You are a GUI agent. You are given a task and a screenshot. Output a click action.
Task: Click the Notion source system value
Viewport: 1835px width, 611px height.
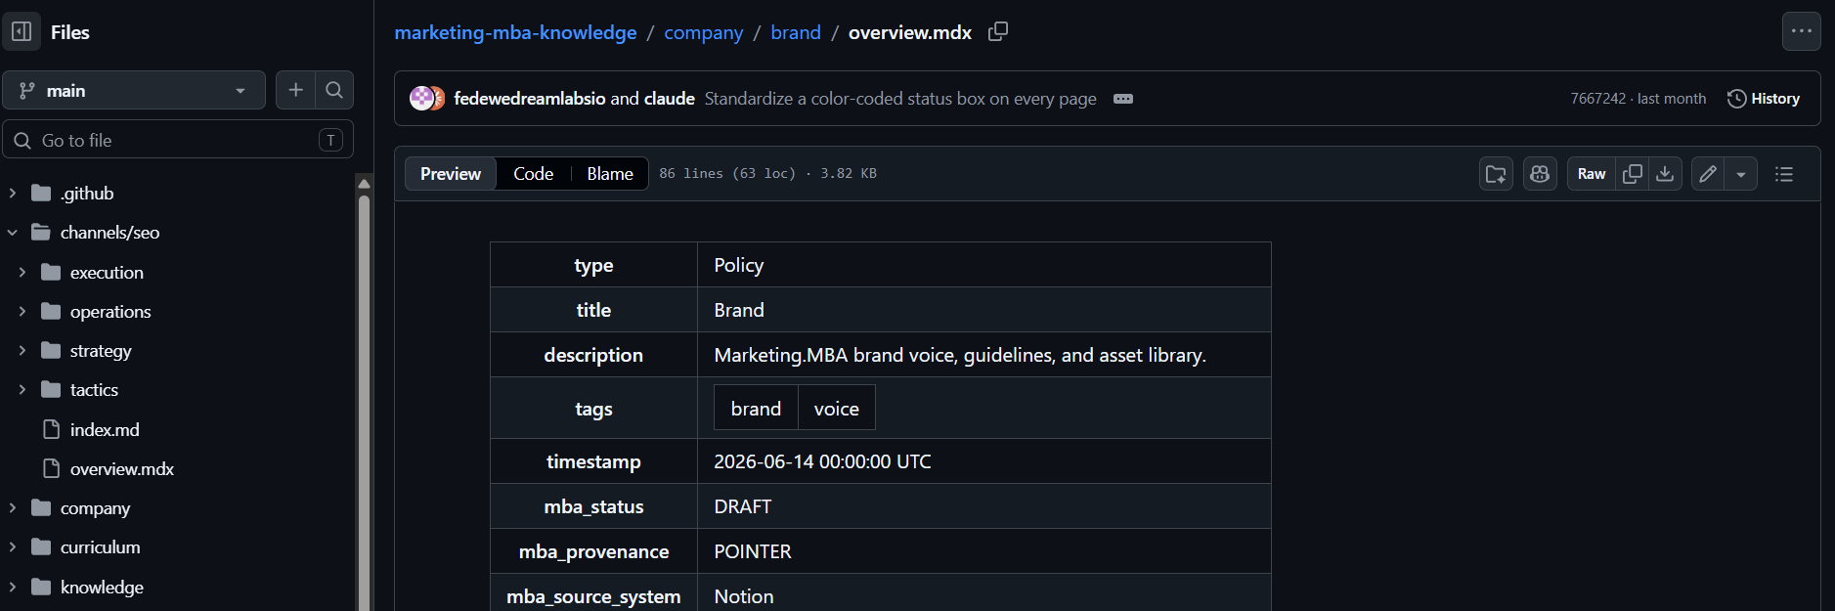click(x=744, y=596)
